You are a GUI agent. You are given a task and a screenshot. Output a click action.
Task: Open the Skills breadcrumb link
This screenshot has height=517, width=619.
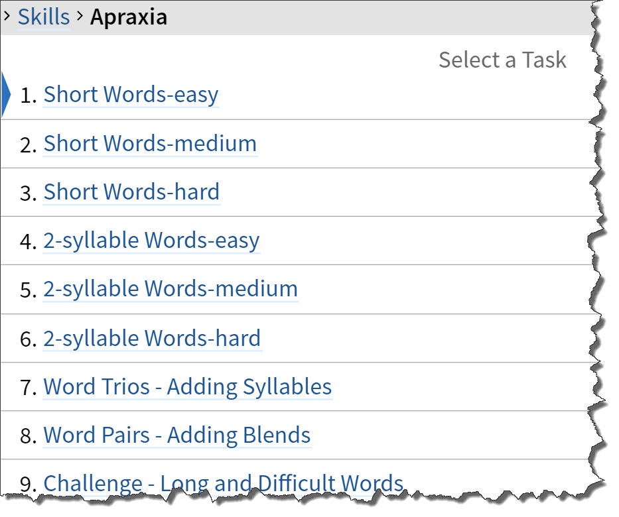pyautogui.click(x=44, y=17)
